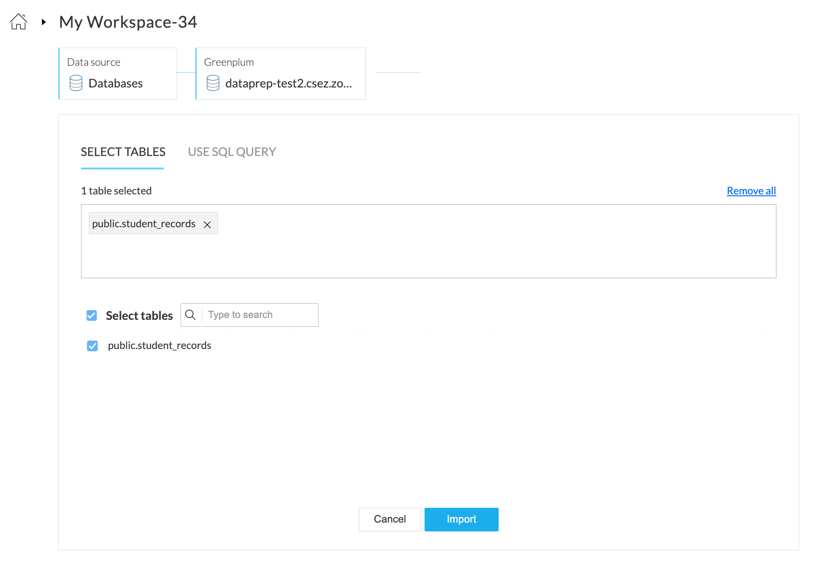Viewport: 838px width, 586px height.
Task: Go to the home page icon
Action: [19, 22]
